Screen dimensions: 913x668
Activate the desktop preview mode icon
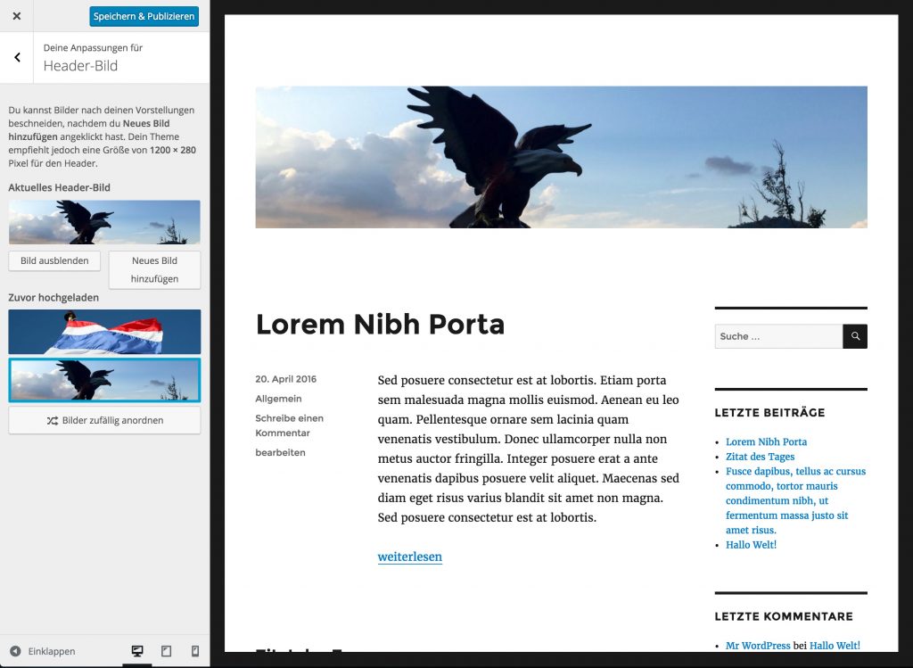pos(137,651)
